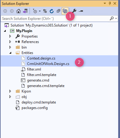
Task: Select generate.cmd.template file
Action: (x=46, y=86)
